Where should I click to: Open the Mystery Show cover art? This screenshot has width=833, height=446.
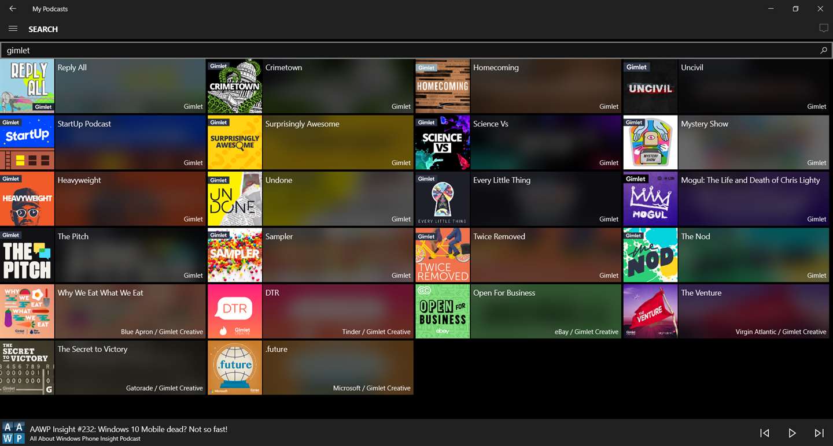point(650,142)
